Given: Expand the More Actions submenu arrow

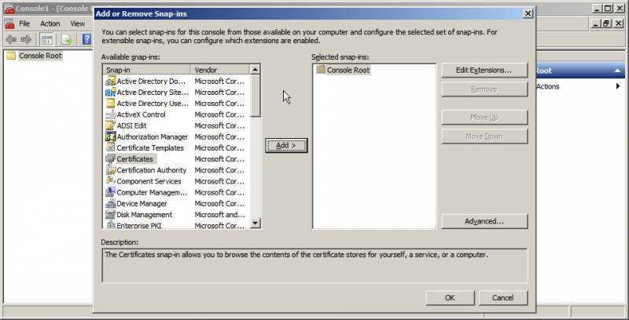Looking at the screenshot, I should coord(618,86).
